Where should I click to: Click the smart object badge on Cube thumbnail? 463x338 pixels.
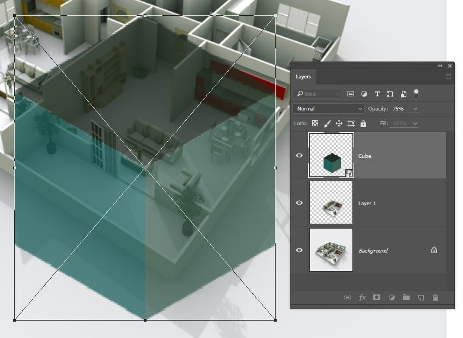pos(349,173)
